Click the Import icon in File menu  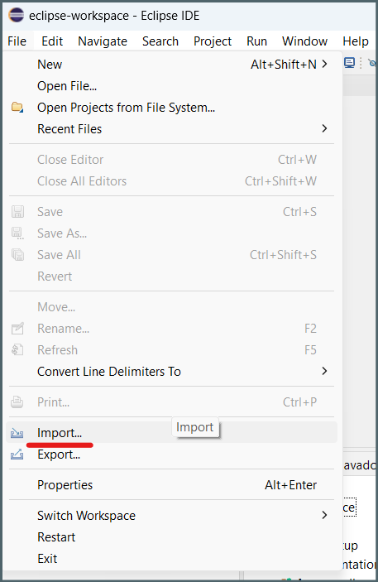[x=17, y=433]
